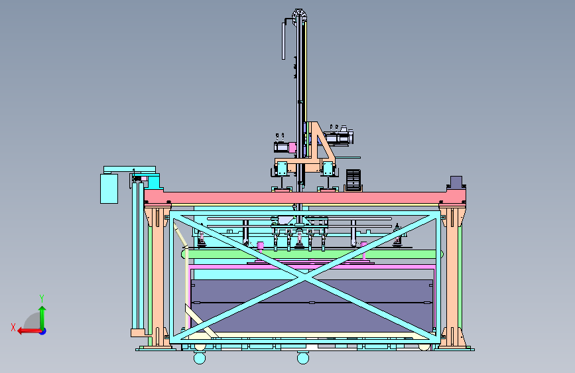Select the long red horizontal top beam
Viewport: 575px width, 373px height.
(x=305, y=198)
